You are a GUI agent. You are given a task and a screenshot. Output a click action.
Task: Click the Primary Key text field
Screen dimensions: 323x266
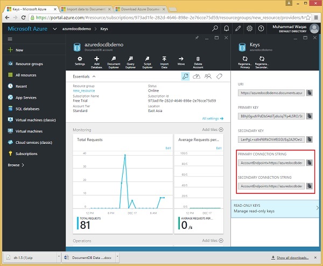(x=271, y=116)
